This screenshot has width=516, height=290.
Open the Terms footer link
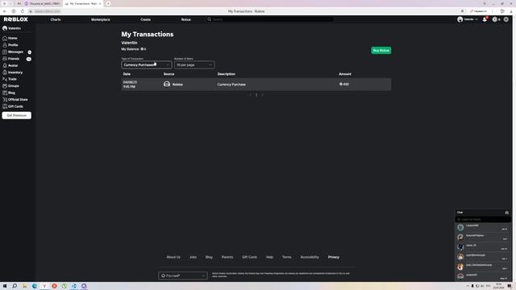287,257
